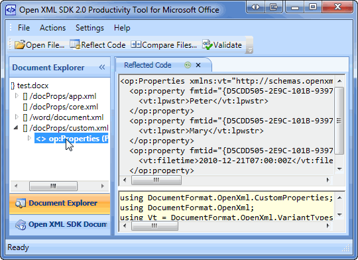Collapse the /docProps/custom.xml tree node
The image size is (358, 260).
tap(16, 128)
